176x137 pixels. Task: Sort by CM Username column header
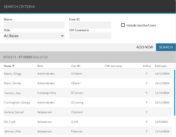point(113,66)
